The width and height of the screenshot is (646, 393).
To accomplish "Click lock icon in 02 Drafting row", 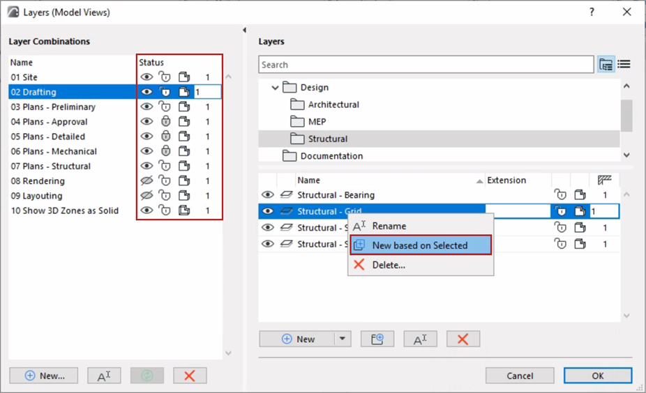I will (165, 92).
